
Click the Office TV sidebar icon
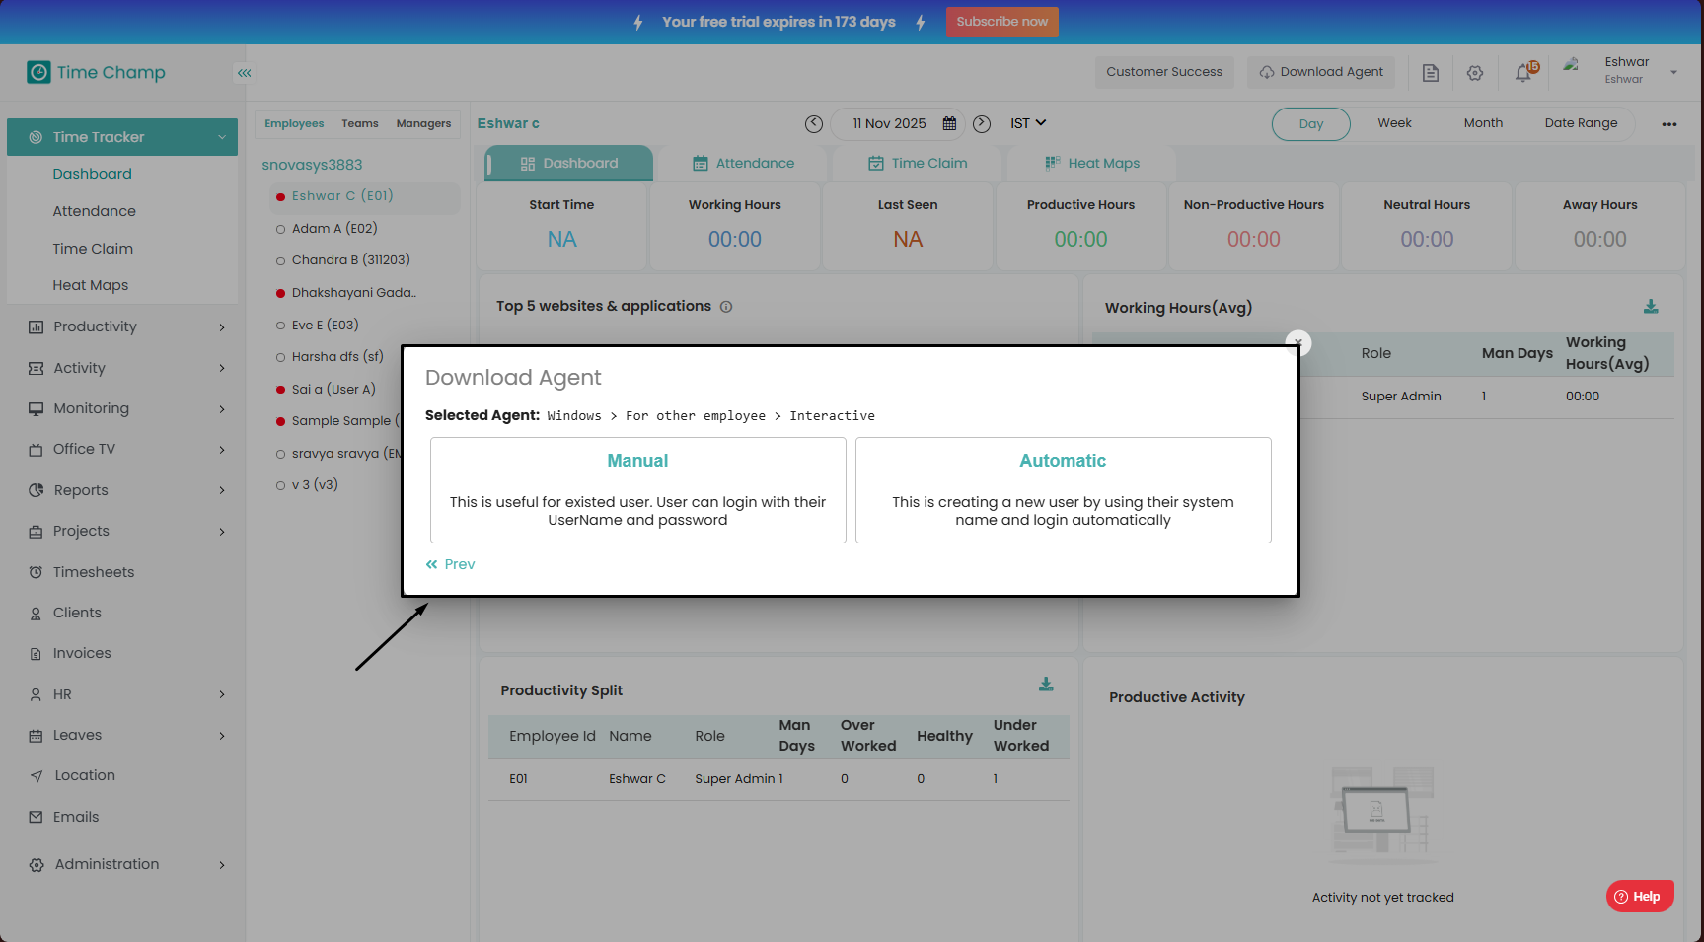(x=36, y=450)
